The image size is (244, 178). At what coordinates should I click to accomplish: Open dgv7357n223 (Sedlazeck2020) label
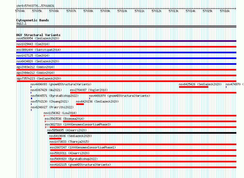(39, 78)
